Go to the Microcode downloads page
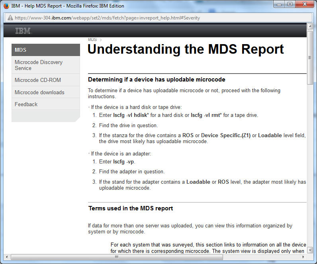Screen dimensions: 317x264 click(39, 92)
